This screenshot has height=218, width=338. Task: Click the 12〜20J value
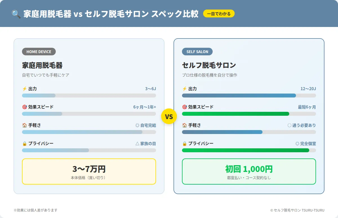(308, 89)
